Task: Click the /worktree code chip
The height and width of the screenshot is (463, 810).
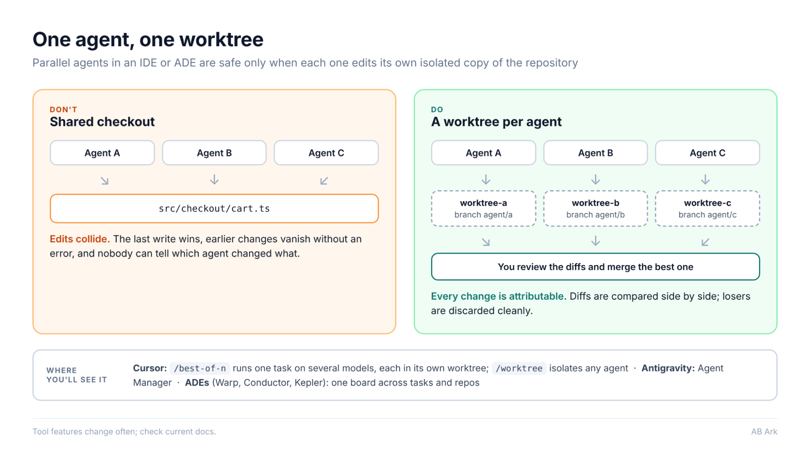Action: tap(519, 368)
